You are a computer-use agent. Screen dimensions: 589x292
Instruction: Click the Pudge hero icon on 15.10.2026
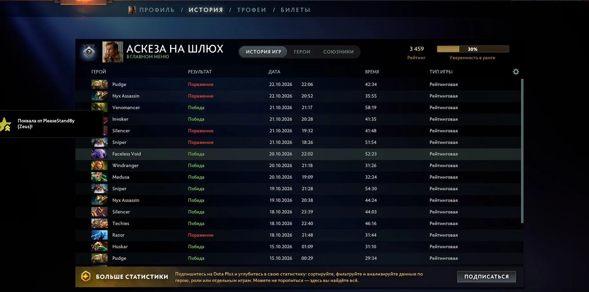pos(100,258)
